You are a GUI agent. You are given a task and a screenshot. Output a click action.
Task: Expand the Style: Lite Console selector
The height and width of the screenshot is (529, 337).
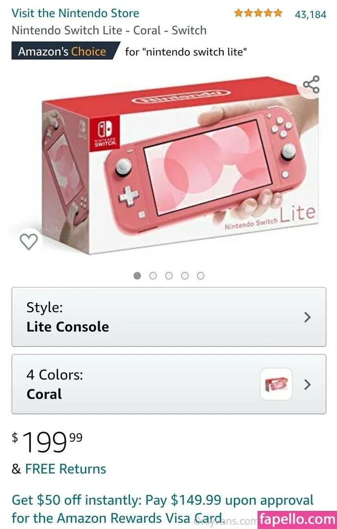pos(169,317)
